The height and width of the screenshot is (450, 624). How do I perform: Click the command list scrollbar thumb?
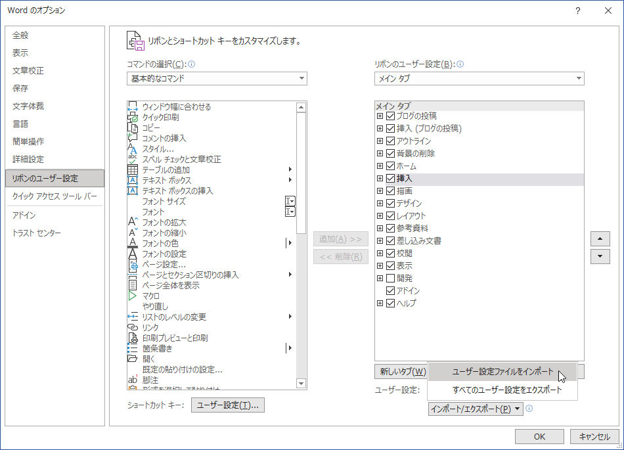click(301, 173)
